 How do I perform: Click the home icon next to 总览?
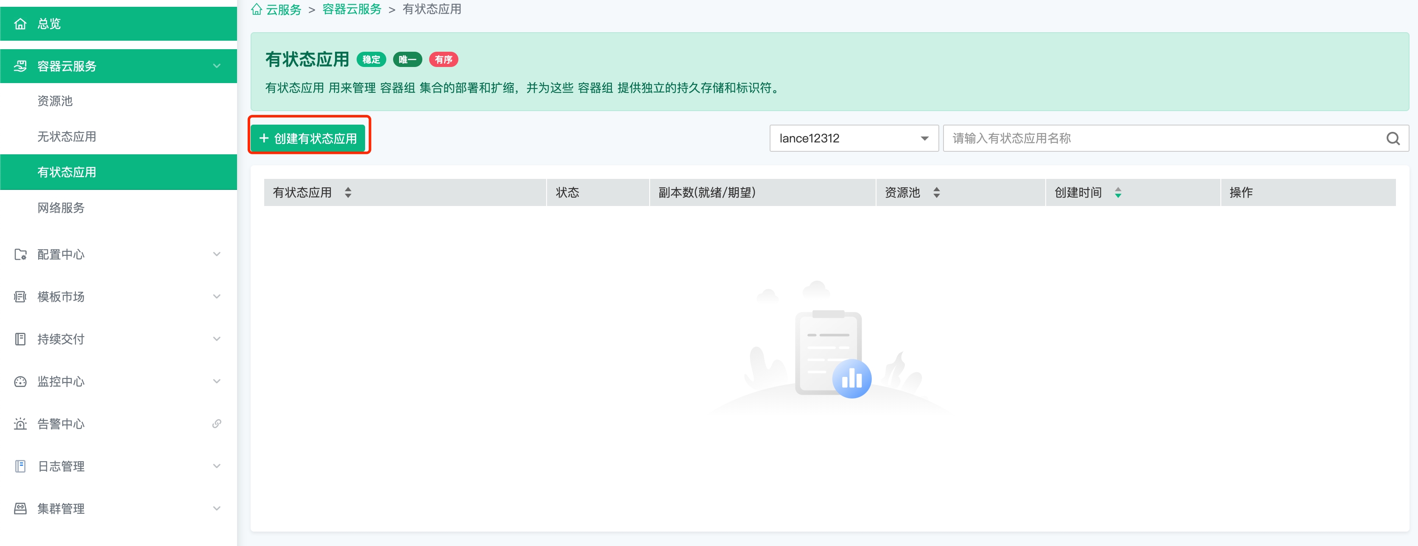click(x=20, y=24)
